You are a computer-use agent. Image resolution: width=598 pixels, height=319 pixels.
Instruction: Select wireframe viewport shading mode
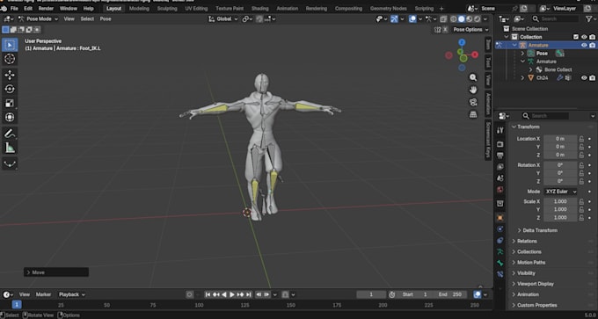(x=454, y=19)
